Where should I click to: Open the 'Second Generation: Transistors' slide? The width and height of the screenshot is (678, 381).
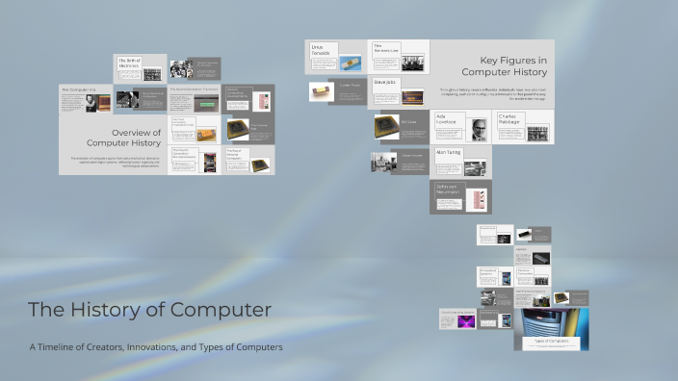195,99
